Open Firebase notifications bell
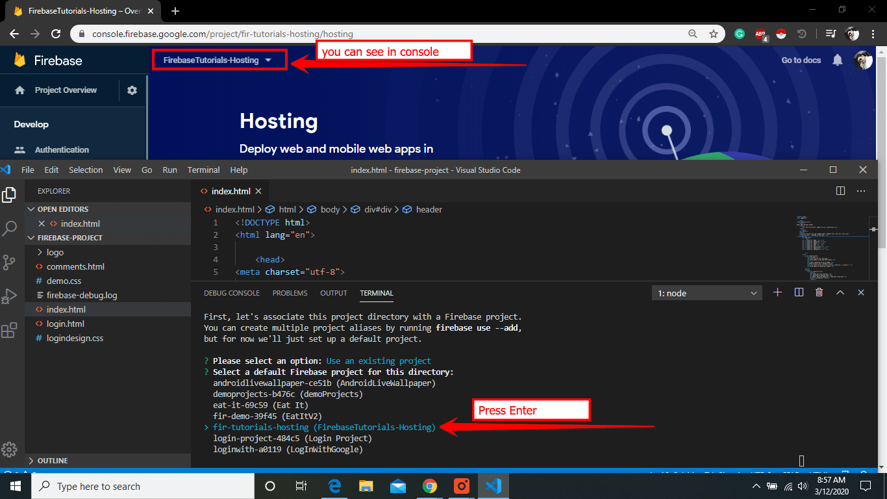This screenshot has height=499, width=887. click(838, 60)
